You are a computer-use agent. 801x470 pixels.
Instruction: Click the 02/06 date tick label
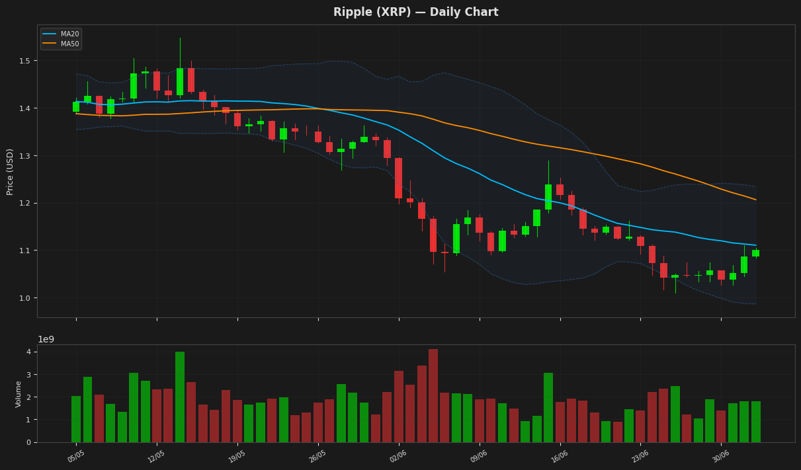398,456
